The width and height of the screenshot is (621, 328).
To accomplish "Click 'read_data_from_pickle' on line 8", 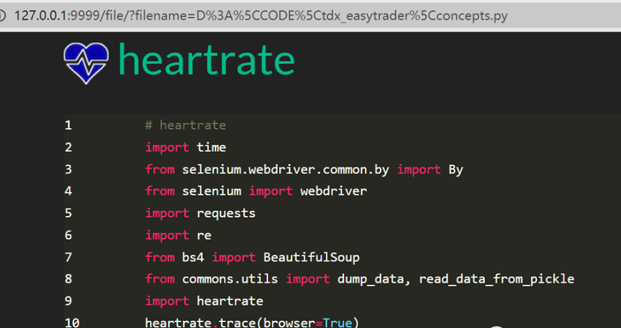I will coord(497,279).
